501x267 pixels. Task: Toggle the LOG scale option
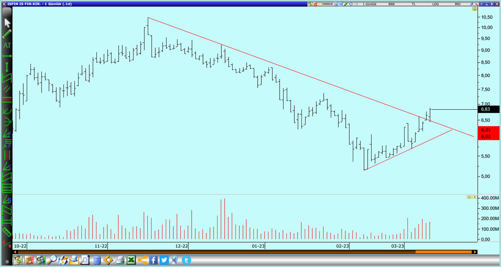[436, 4]
